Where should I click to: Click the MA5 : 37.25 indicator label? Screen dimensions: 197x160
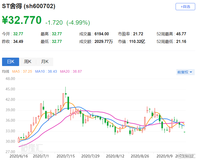pyautogui.click(x=22, y=71)
